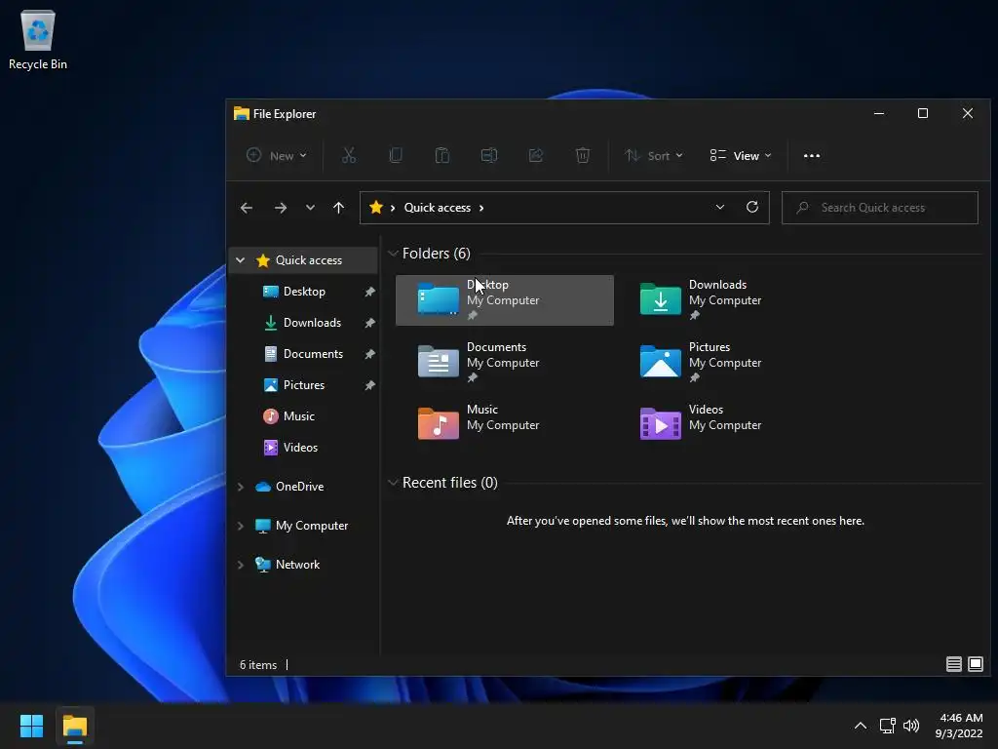Screen dimensions: 998x749
Task: Unpin Desktop using its pin icon
Action: click(x=369, y=292)
